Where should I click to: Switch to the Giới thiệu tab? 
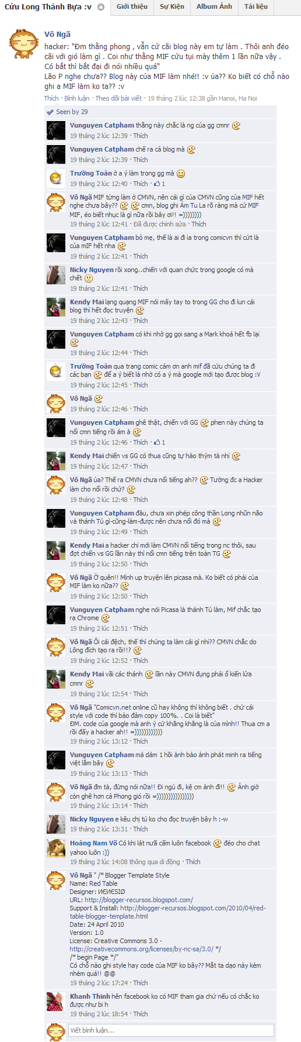(132, 7)
